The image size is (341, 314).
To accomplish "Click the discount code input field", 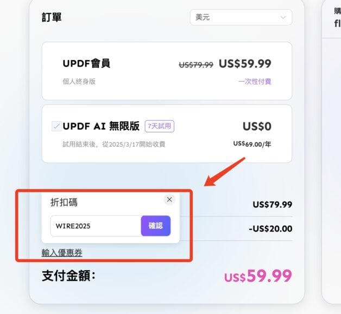I will 96,226.
